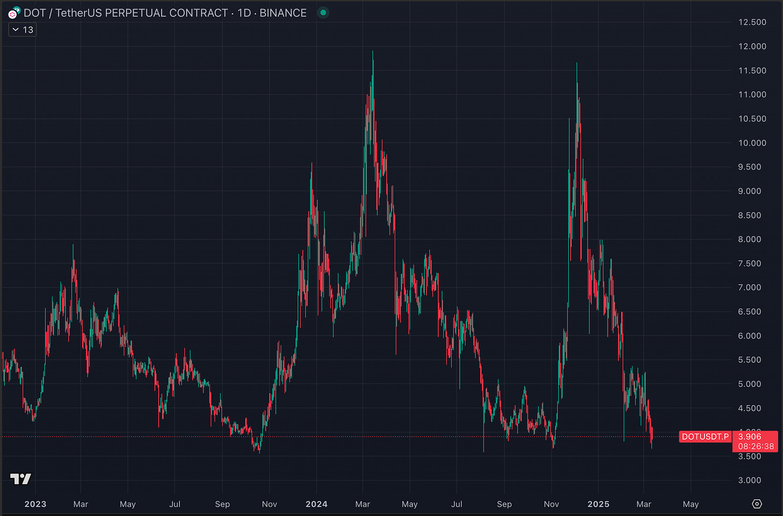The height and width of the screenshot is (516, 783).
Task: Click the 5.500 price axis label
Action: point(750,360)
